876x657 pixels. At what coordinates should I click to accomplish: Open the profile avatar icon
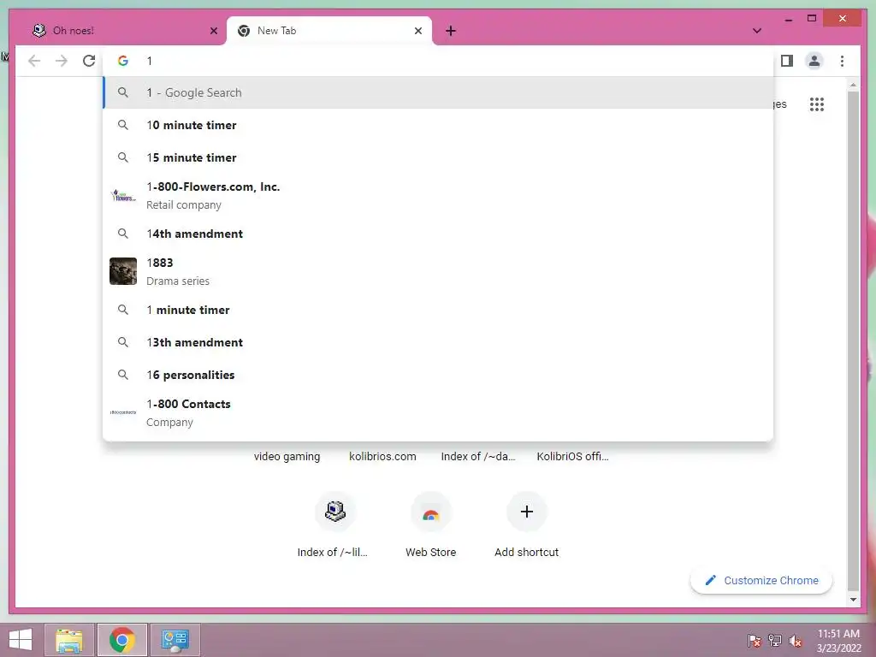[x=814, y=61]
